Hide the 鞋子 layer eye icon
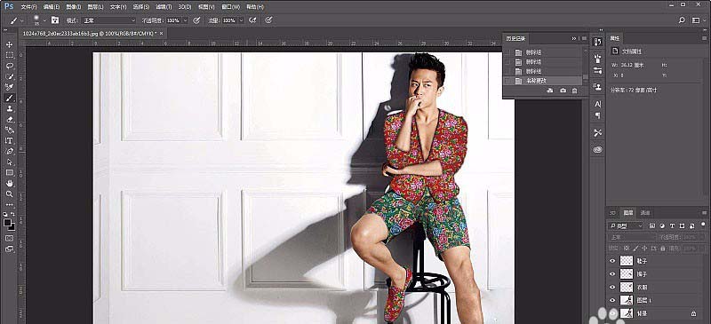This screenshot has width=711, height=324. pyautogui.click(x=613, y=261)
